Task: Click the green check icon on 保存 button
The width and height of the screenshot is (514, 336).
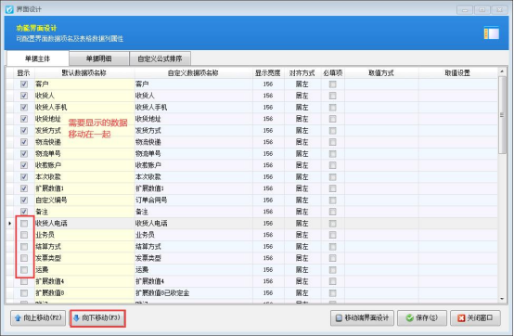Action: pos(409,318)
